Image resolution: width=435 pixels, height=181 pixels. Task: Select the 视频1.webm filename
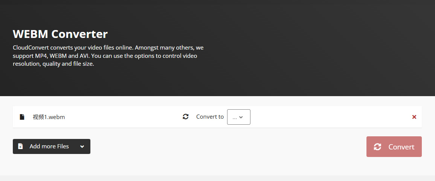pos(49,117)
